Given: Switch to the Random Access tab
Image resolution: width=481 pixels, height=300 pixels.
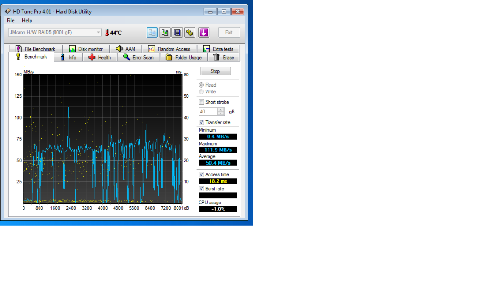Looking at the screenshot, I should [170, 49].
